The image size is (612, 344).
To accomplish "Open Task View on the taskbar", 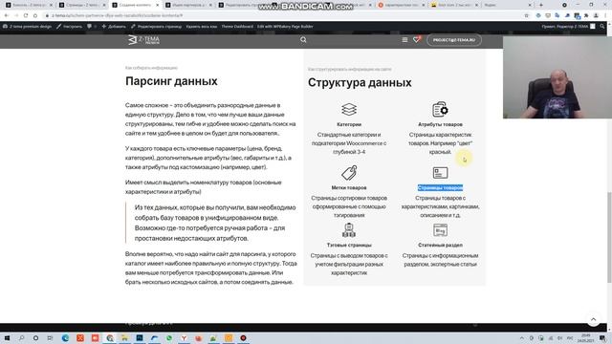I will (50, 337).
